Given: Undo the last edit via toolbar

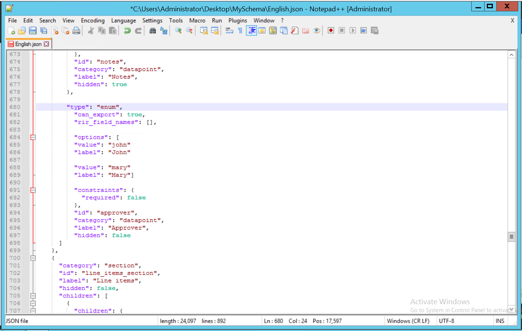Looking at the screenshot, I should click(128, 31).
